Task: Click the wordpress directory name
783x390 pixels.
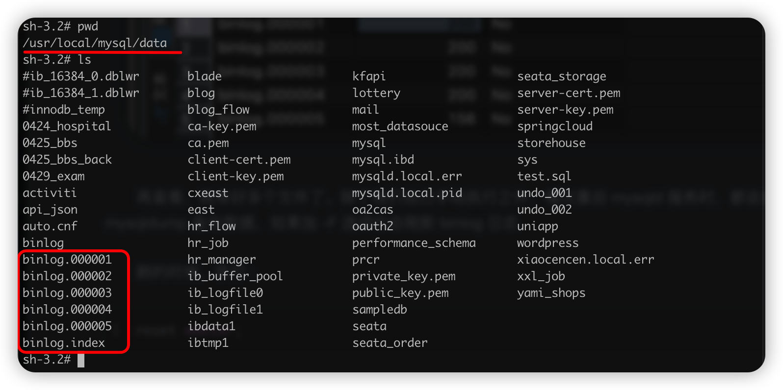Action: coord(548,243)
